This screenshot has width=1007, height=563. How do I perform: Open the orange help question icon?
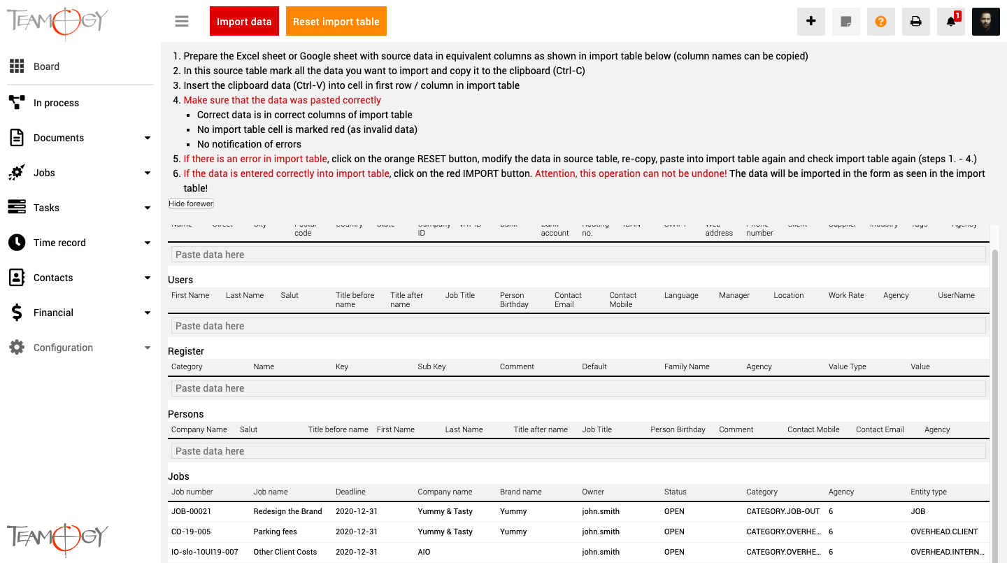point(881,21)
